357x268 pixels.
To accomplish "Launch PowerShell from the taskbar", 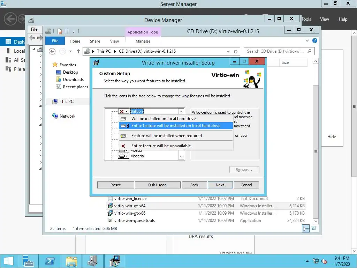I will click(x=50, y=261).
